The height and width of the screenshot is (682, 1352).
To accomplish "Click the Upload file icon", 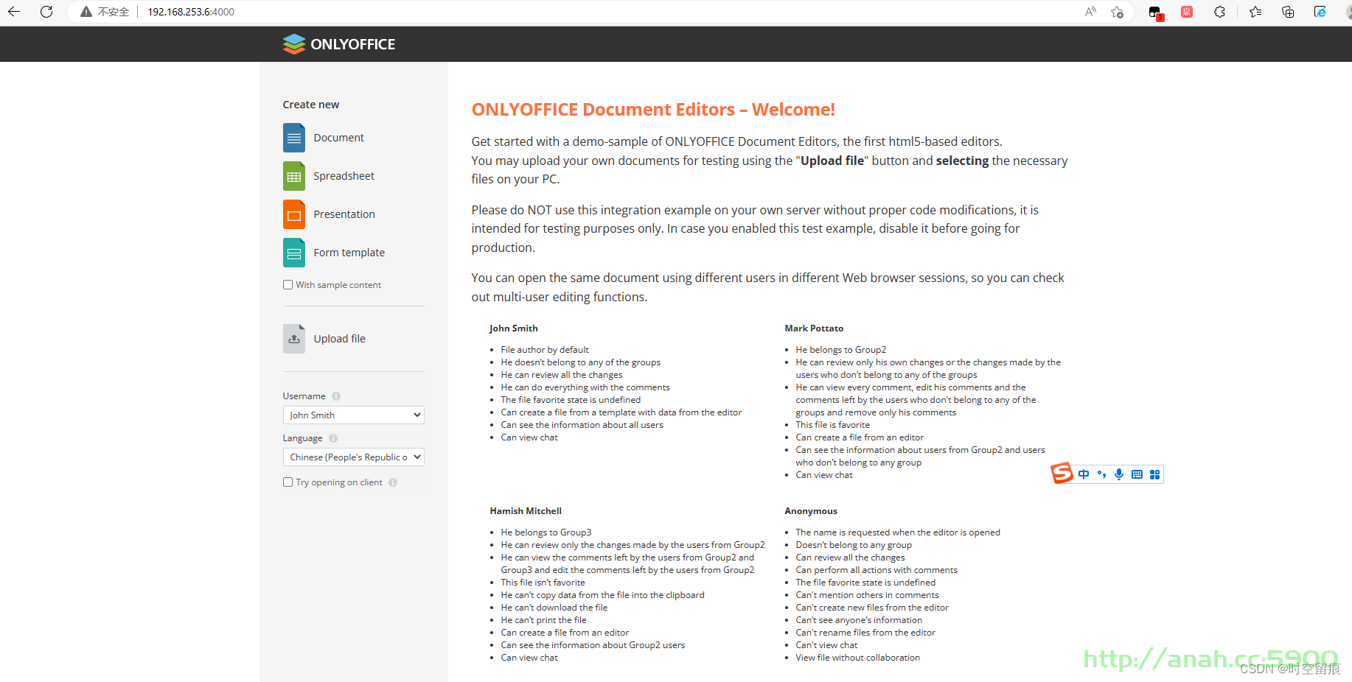I will tap(294, 339).
